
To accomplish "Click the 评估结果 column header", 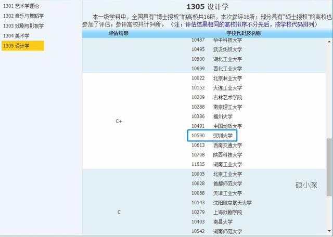I will tap(119, 33).
